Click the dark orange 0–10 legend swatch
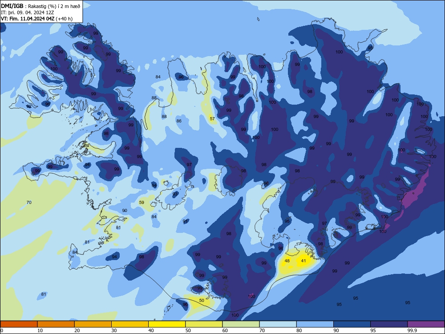Screen dimensions: 445x334 [x=19, y=324]
